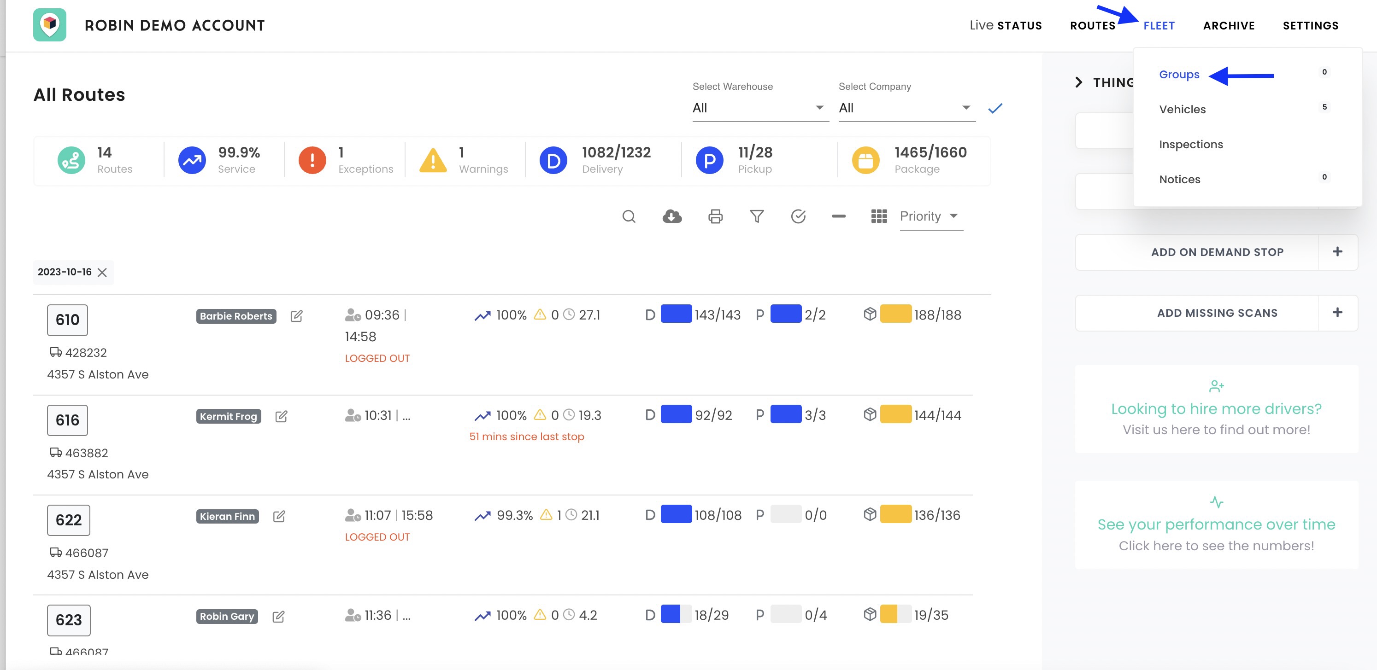Edit driver Kermit Frog pencil icon
This screenshot has width=1377, height=670.
(281, 416)
